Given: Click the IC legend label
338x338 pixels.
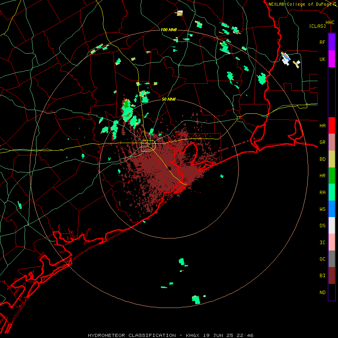Looking at the screenshot, I should click(322, 243).
